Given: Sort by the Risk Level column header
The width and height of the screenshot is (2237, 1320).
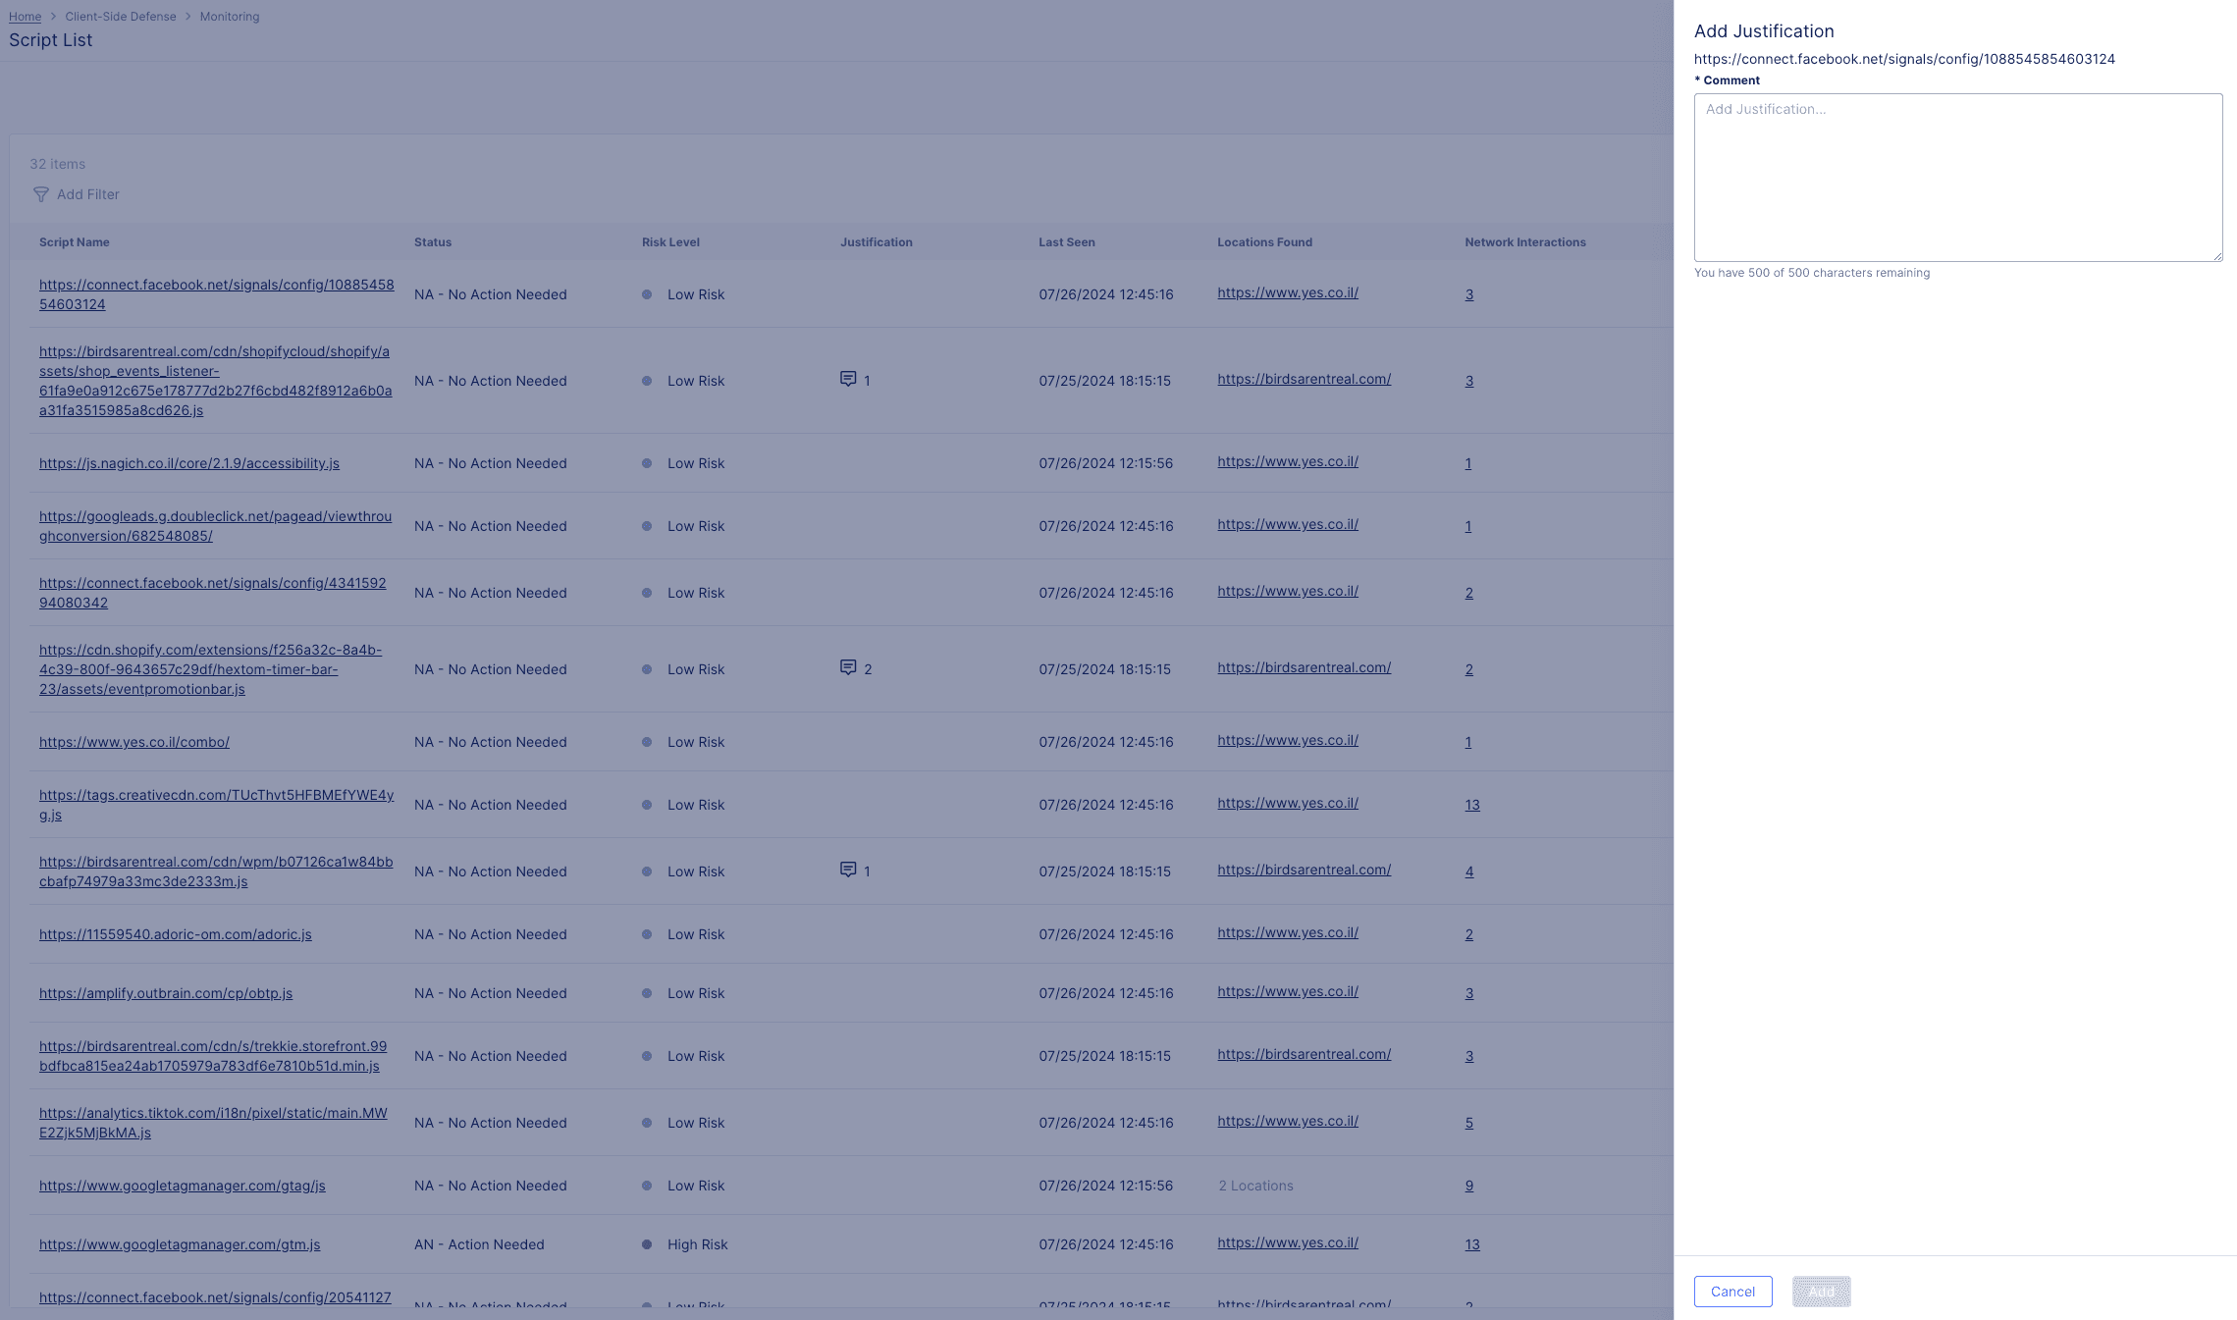Looking at the screenshot, I should point(670,242).
